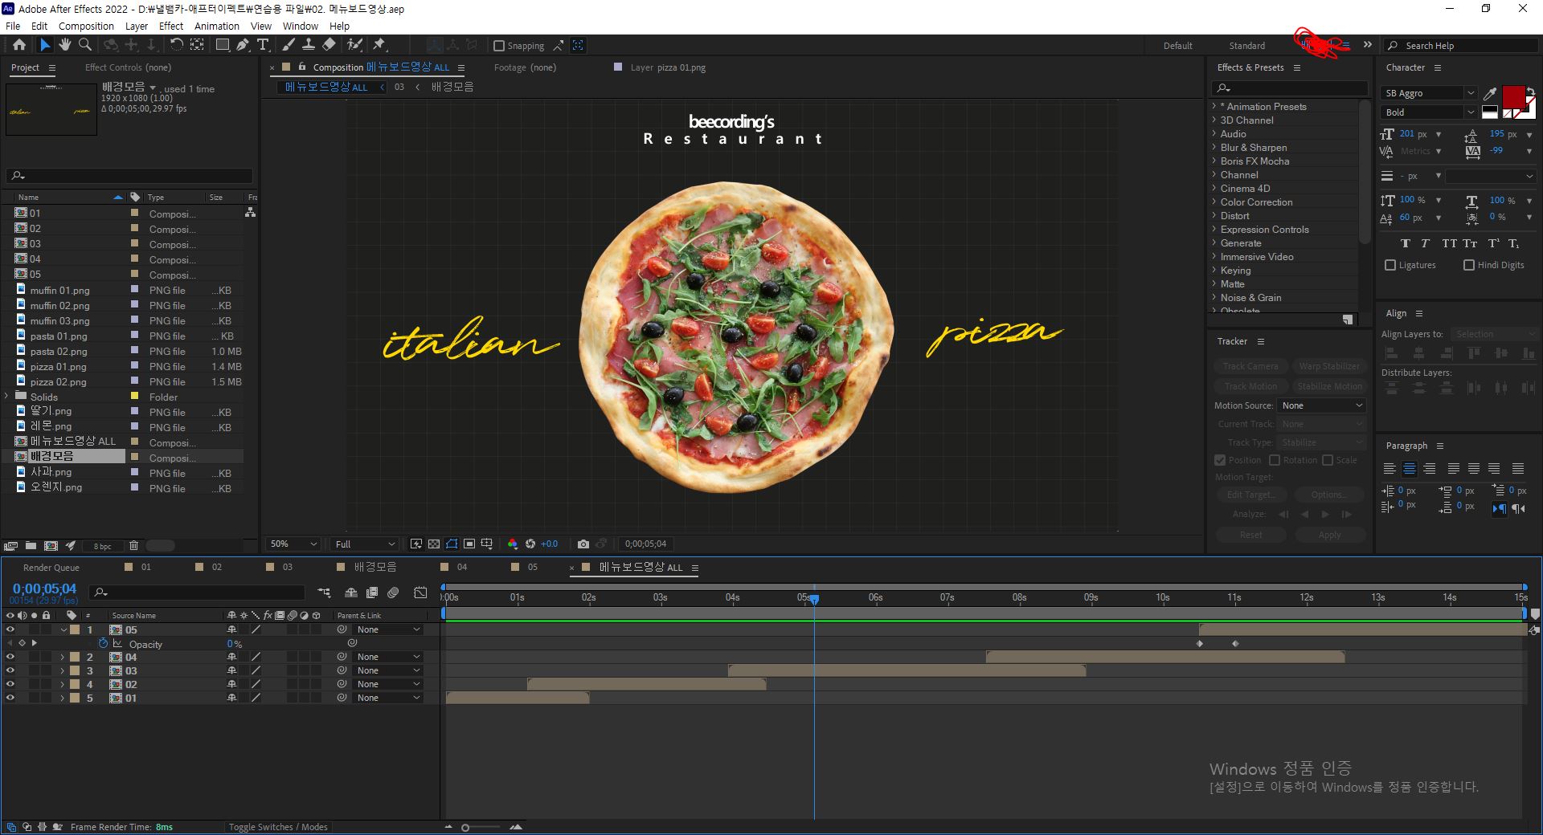Switch to the 배경모음 timeline tab
This screenshot has width=1543, height=835.
[x=375, y=567]
